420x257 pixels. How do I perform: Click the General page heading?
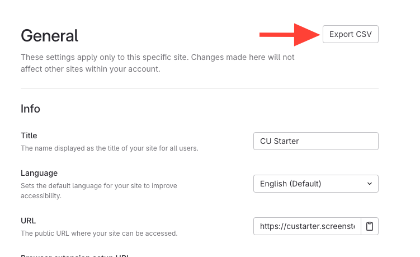coord(50,35)
